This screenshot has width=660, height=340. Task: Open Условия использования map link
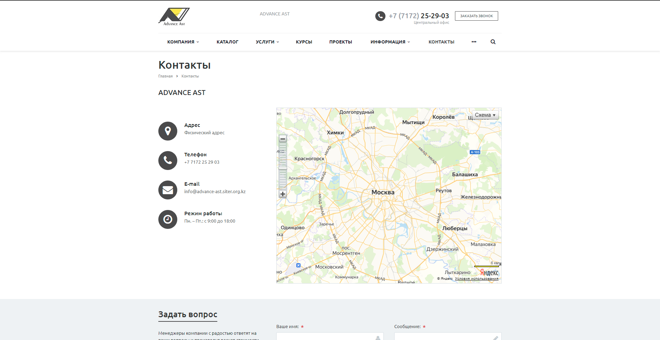[x=476, y=279]
